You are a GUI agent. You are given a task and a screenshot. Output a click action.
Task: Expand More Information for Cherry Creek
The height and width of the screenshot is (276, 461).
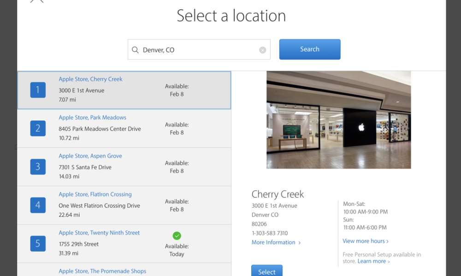click(x=276, y=242)
